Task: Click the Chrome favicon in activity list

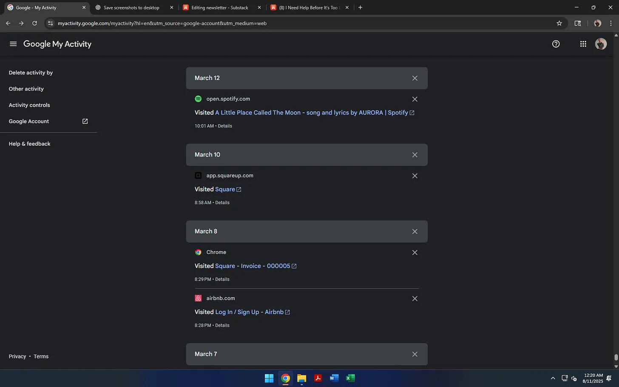Action: pos(198,252)
